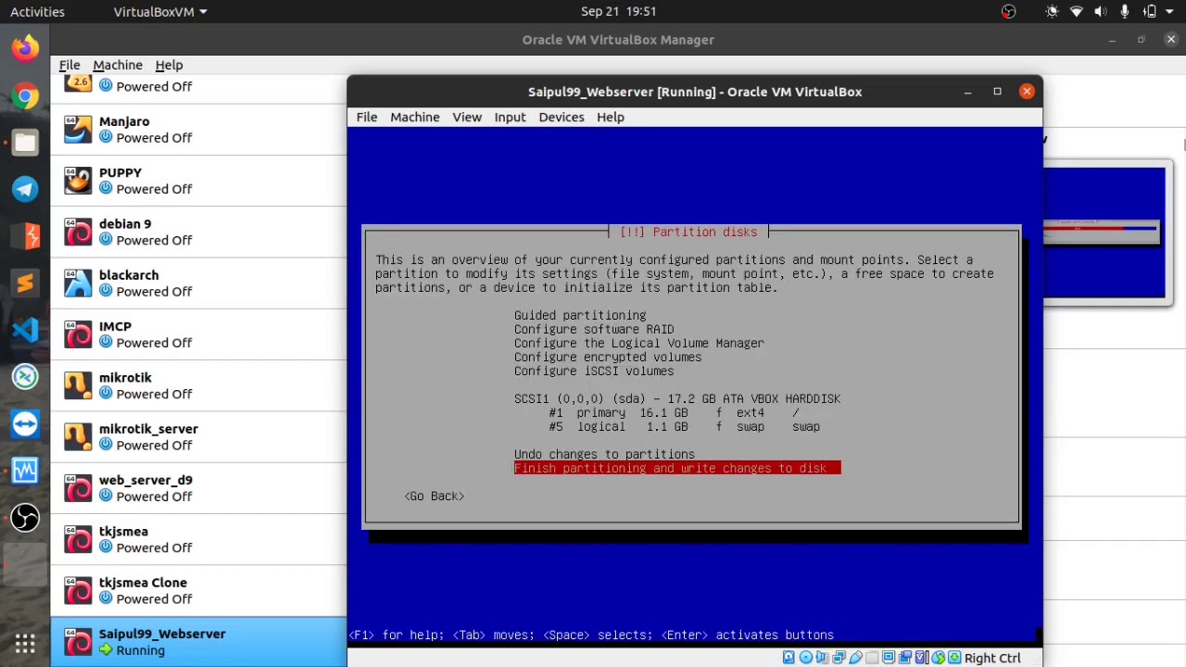Open the network adapter indicator icon

[x=839, y=658]
